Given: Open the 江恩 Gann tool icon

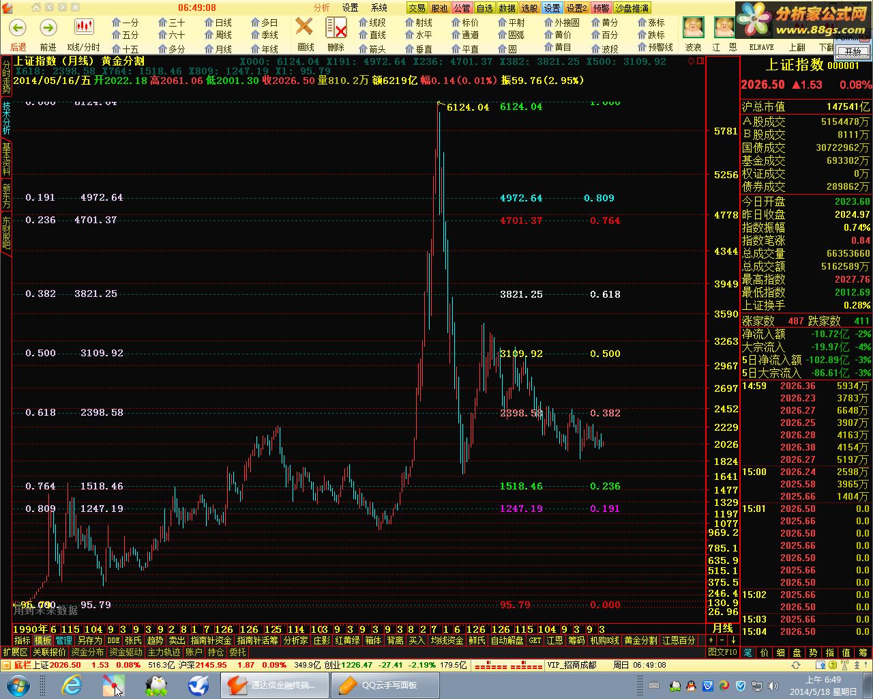Looking at the screenshot, I should [x=724, y=27].
